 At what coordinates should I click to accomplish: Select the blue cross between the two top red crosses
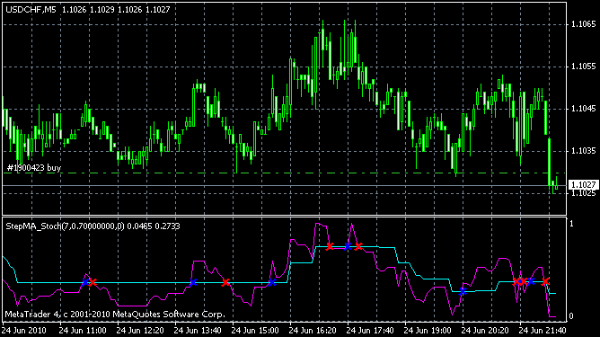click(x=348, y=246)
